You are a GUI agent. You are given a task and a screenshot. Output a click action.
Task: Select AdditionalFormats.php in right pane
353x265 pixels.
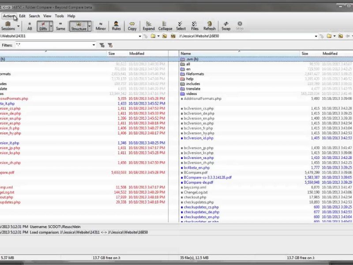coord(203,98)
